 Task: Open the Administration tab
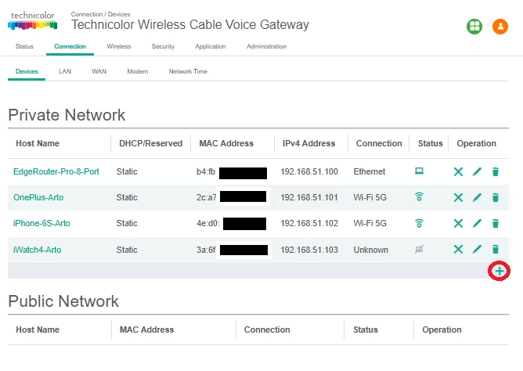coord(266,46)
